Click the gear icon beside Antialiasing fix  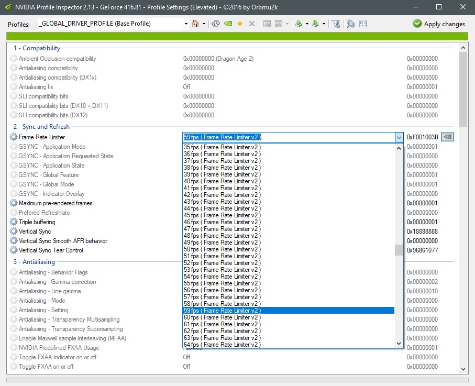pos(14,86)
